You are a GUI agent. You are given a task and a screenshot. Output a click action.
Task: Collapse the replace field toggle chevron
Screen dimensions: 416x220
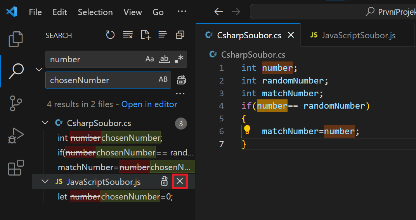coord(39,70)
